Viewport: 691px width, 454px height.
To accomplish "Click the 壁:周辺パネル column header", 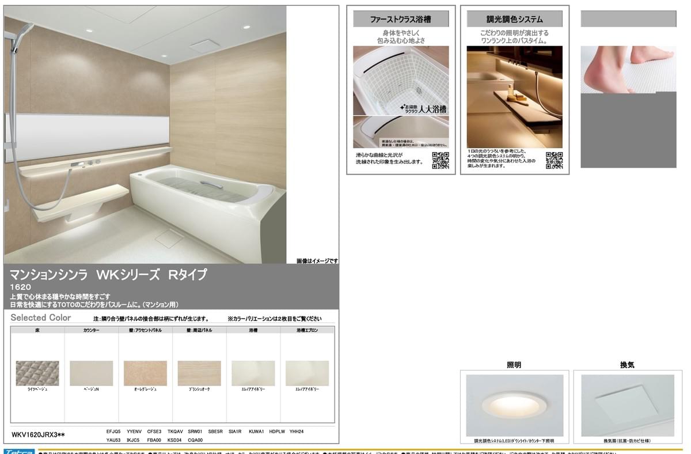I will pos(199,331).
